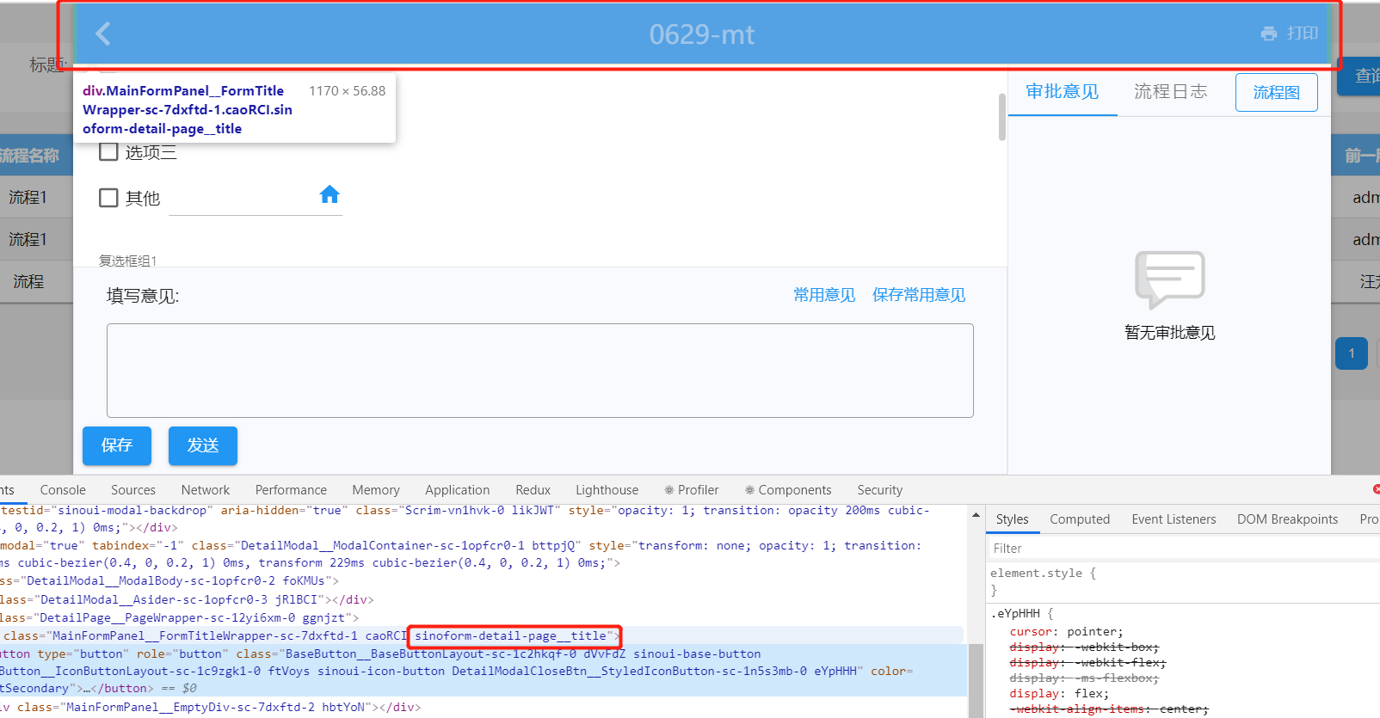This screenshot has height=718, width=1380.
Task: Open the Redux tab in DevTools
Action: (x=533, y=490)
